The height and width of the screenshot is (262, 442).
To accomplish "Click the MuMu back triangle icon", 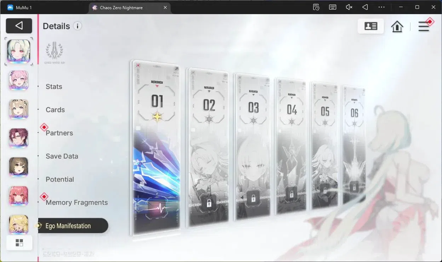I will (365, 7).
